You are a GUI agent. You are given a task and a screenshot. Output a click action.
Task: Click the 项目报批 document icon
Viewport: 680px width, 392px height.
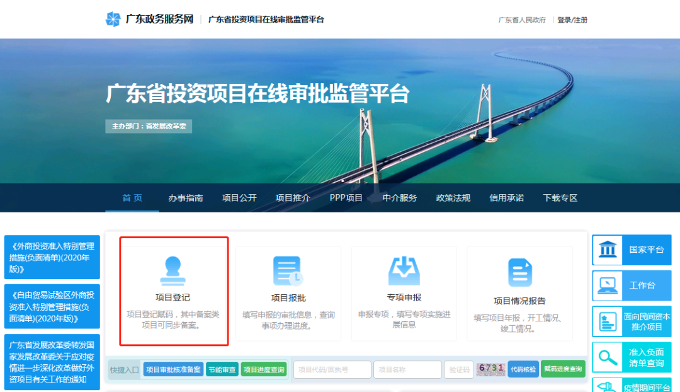pos(288,271)
